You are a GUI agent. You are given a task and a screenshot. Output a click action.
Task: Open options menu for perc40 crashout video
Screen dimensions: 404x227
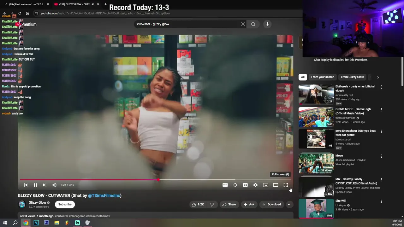381,131
